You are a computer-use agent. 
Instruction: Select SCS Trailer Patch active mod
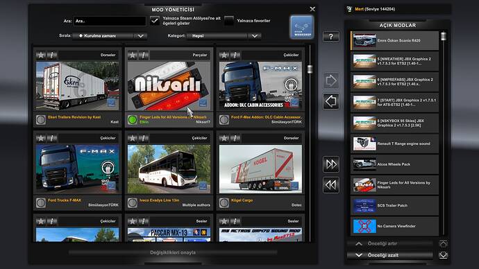(x=394, y=205)
